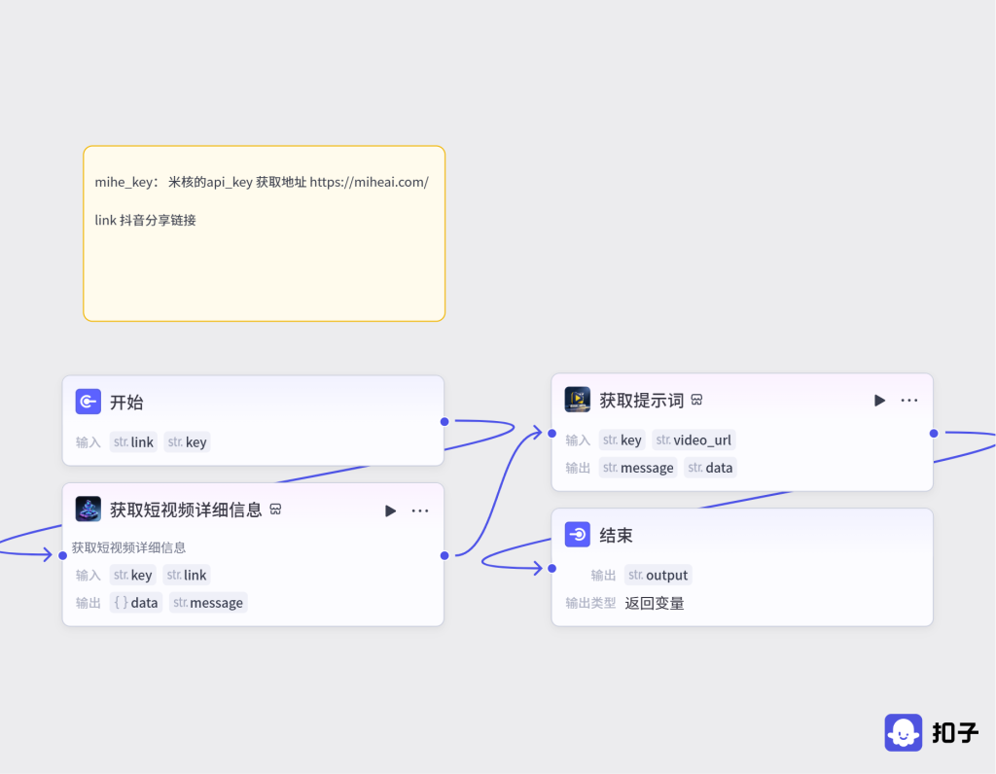Click the 'link 抖音分享链接' line in the note
996x774 pixels.
pos(146,221)
